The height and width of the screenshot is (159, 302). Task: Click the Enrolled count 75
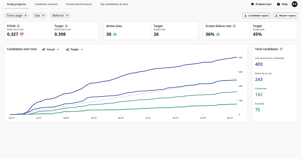(x=258, y=110)
